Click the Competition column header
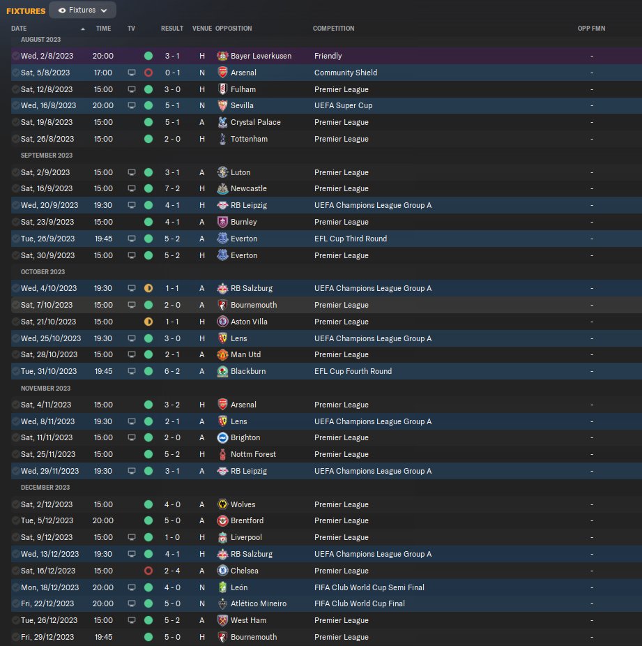 click(333, 29)
